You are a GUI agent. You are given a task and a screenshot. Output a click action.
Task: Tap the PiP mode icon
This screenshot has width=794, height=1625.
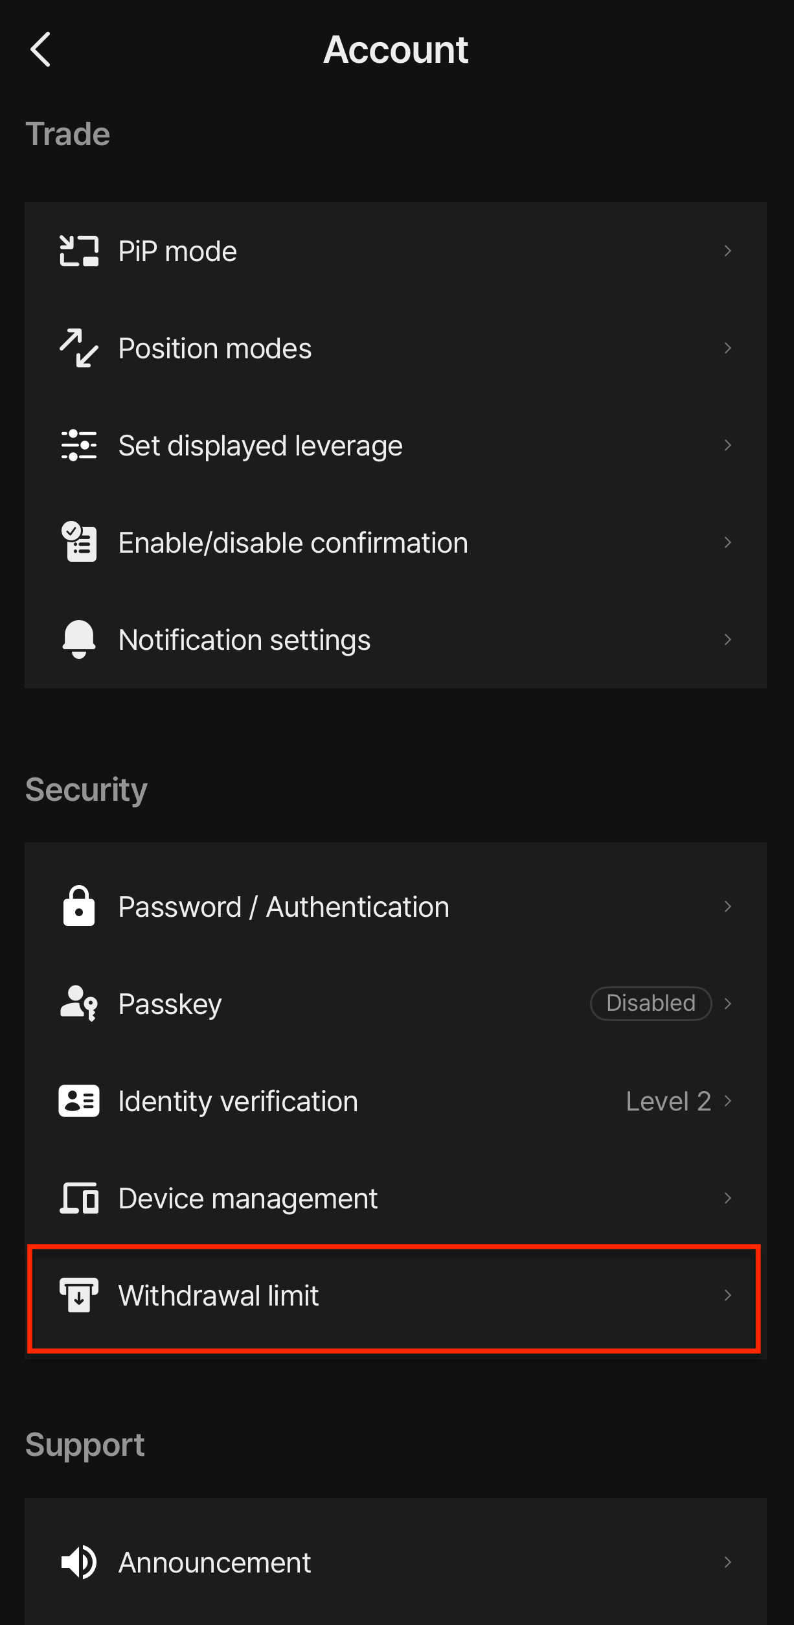pos(79,251)
